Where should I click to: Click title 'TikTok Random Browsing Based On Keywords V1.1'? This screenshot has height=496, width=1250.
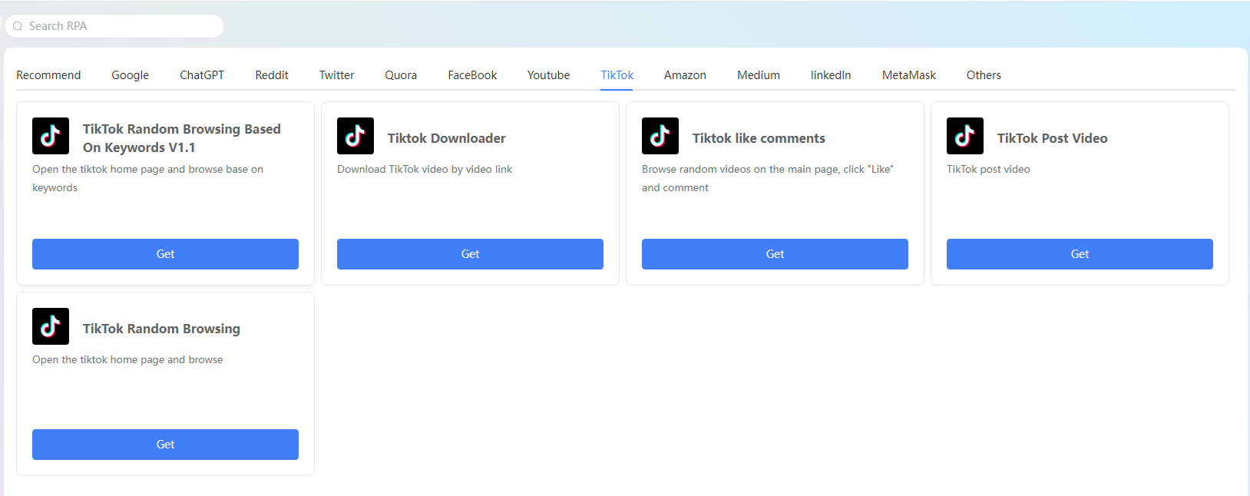pyautogui.click(x=182, y=138)
